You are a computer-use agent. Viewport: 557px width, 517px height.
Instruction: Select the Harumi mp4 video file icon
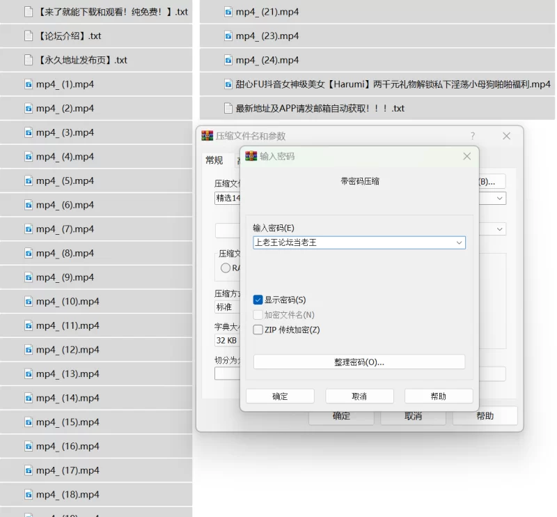coord(228,84)
